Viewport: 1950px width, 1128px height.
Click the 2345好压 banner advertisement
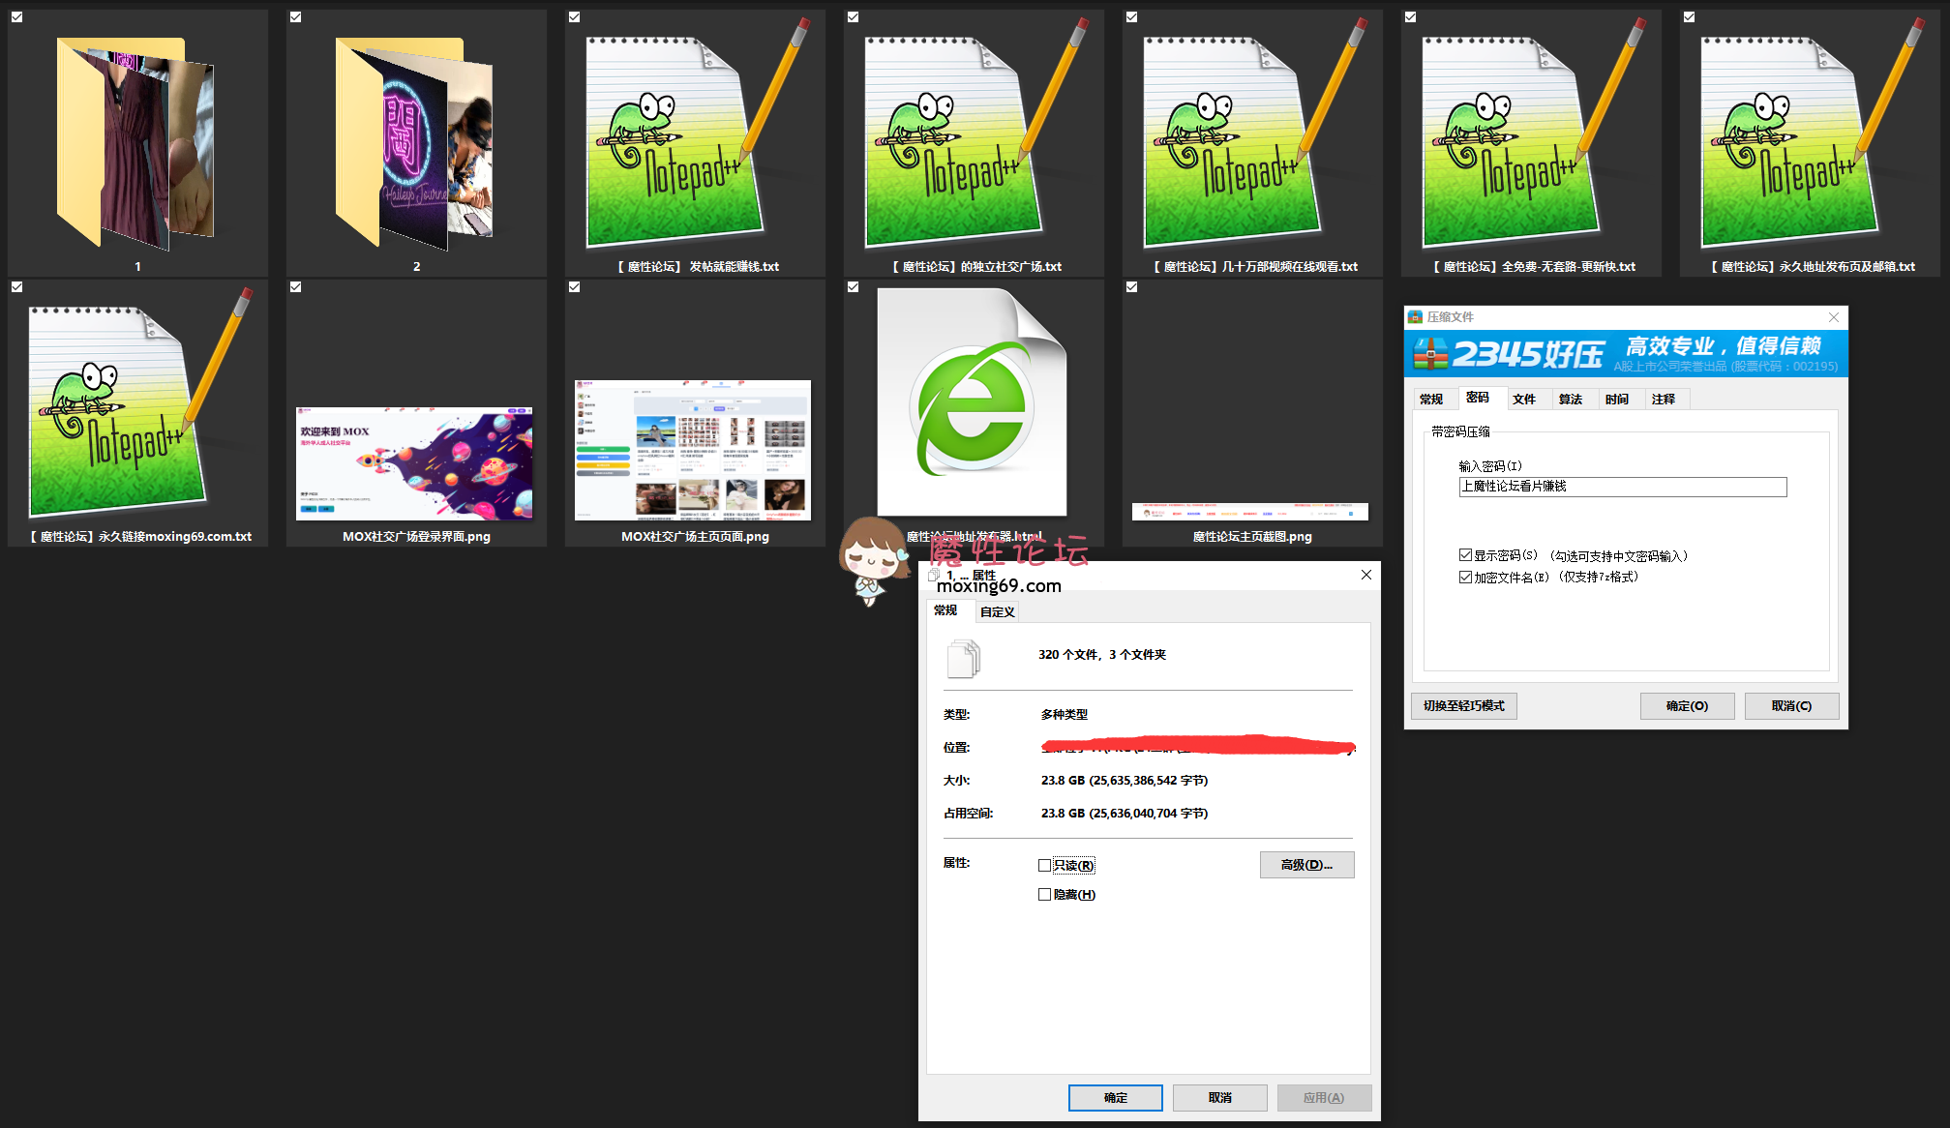[x=1626, y=354]
